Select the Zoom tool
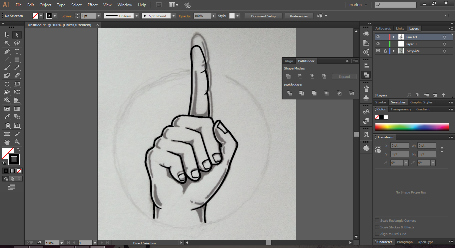 pos(17,142)
